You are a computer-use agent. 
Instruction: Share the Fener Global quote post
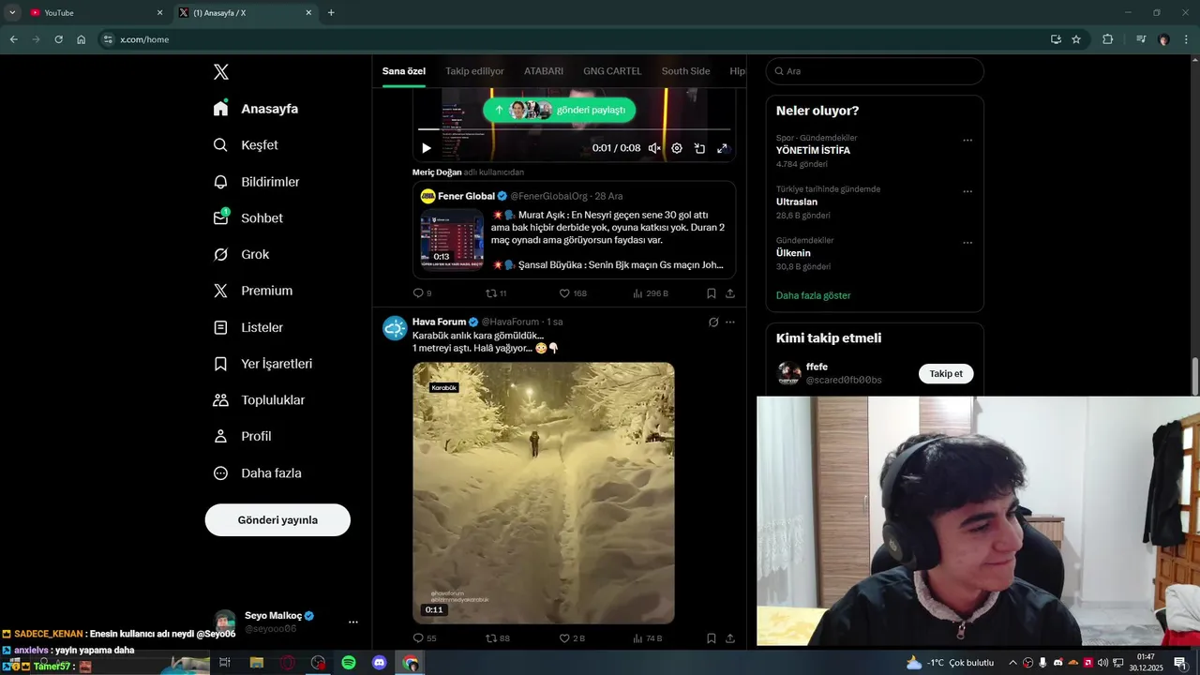(x=730, y=293)
